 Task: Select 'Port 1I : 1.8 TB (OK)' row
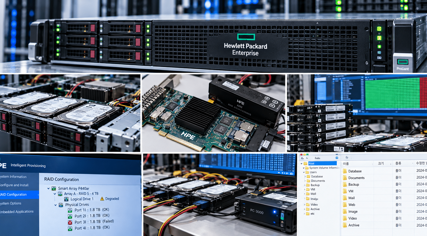click(92, 210)
